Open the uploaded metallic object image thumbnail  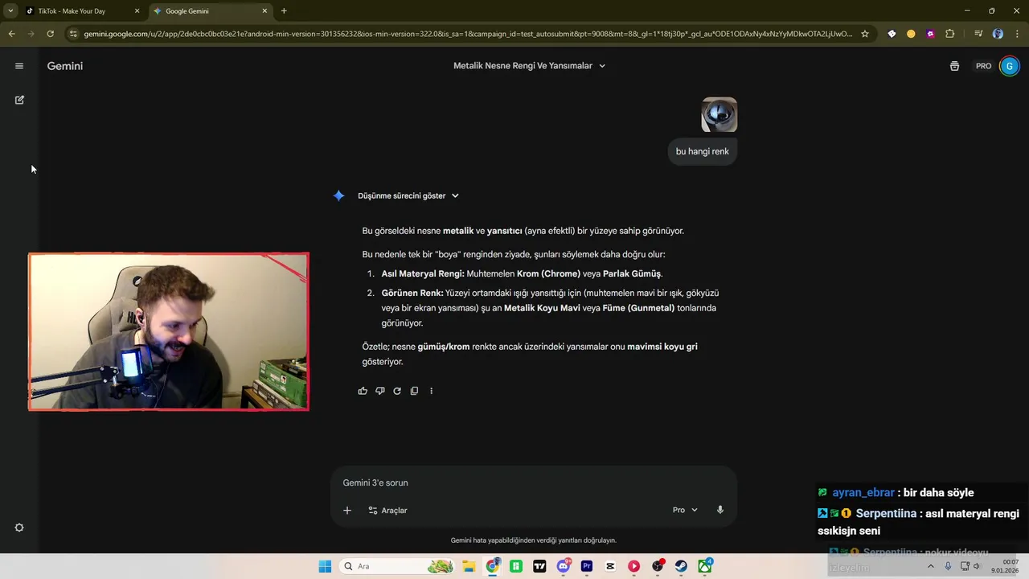coord(719,115)
